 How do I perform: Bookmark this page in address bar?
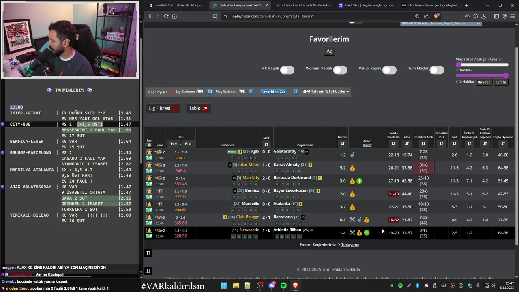215,16
